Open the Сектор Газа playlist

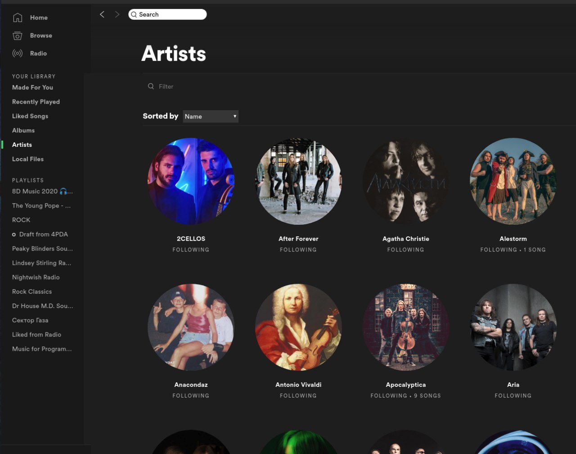(30, 320)
